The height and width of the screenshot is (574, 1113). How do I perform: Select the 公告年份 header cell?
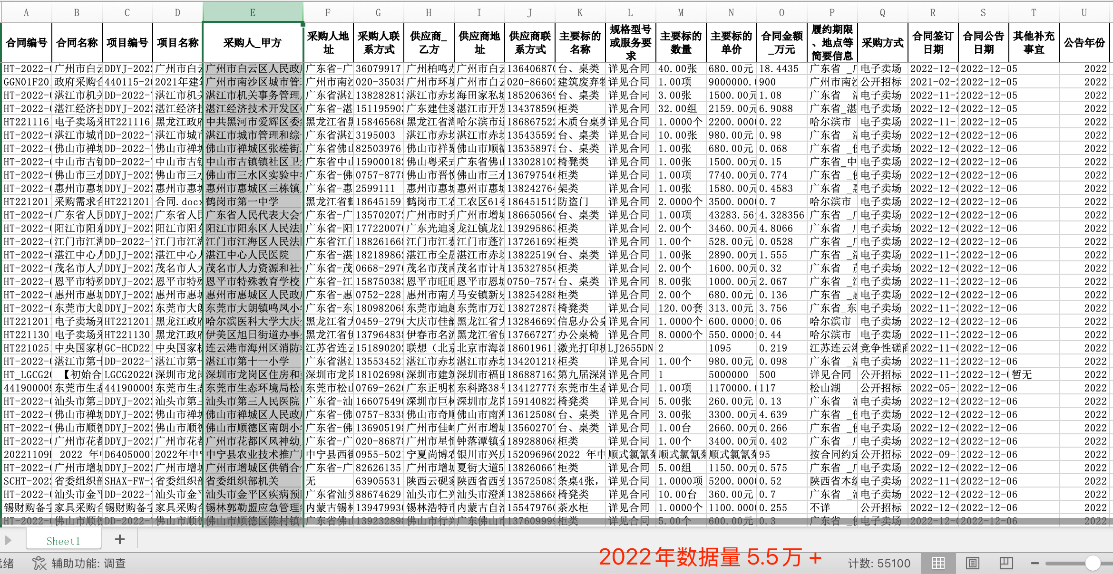(1084, 43)
